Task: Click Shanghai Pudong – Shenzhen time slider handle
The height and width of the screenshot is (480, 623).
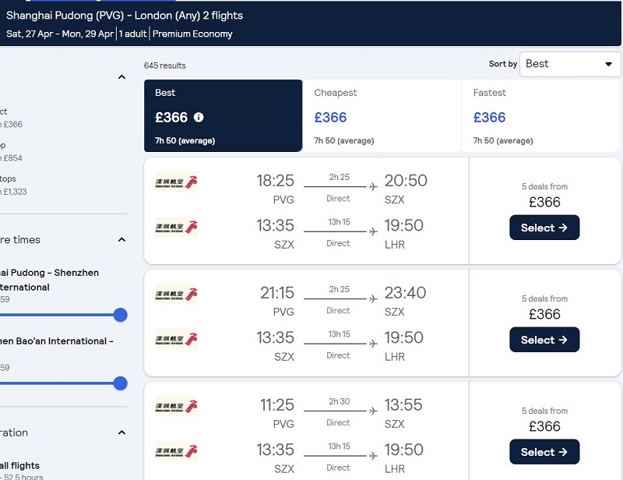Action: [x=120, y=315]
